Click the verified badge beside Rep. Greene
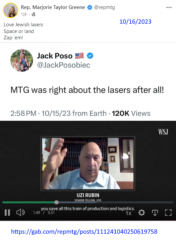Image resolution: width=176 pixels, height=244 pixels. [x=90, y=7]
